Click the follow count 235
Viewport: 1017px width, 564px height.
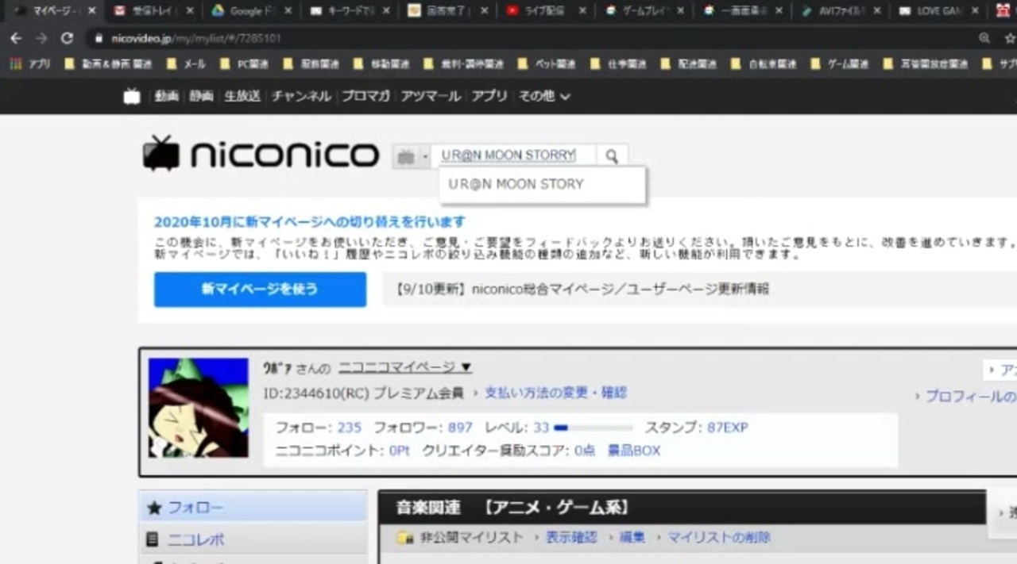point(350,428)
